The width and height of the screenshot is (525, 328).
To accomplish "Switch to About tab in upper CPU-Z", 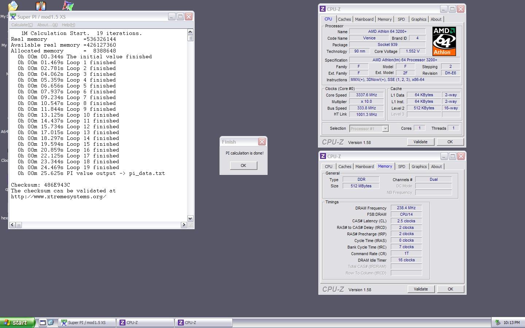I will pos(436,19).
